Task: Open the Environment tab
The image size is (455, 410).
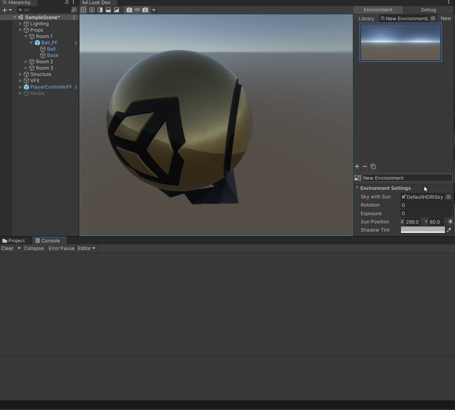Action: 378,10
